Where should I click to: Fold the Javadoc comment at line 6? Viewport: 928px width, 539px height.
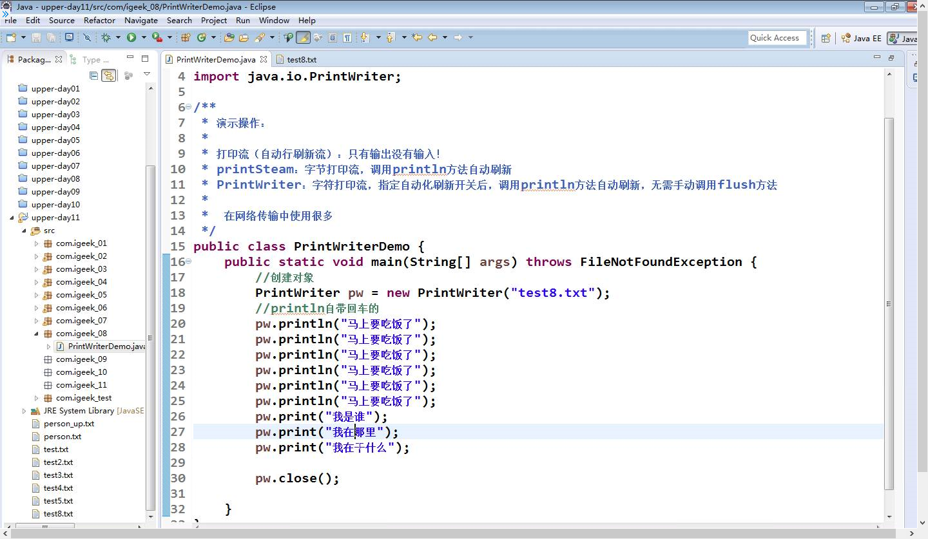point(188,108)
